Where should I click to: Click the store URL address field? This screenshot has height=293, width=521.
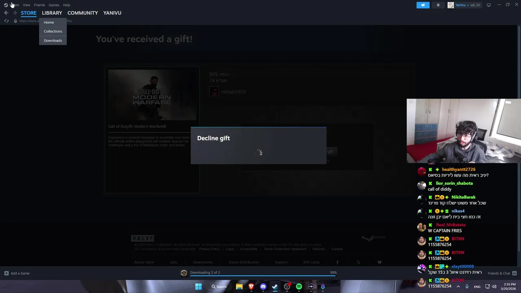tap(46, 21)
